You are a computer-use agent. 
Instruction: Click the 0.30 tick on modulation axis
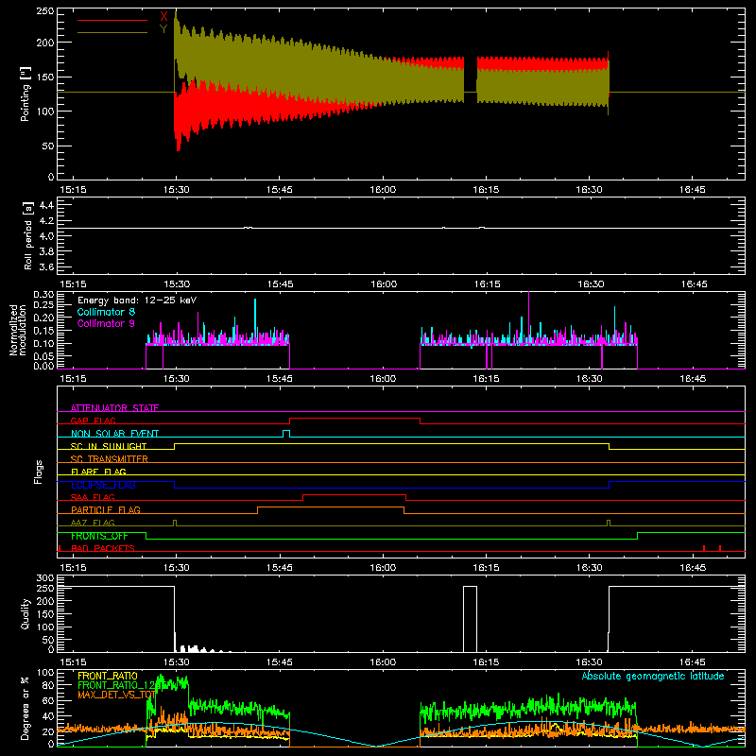tap(43, 295)
